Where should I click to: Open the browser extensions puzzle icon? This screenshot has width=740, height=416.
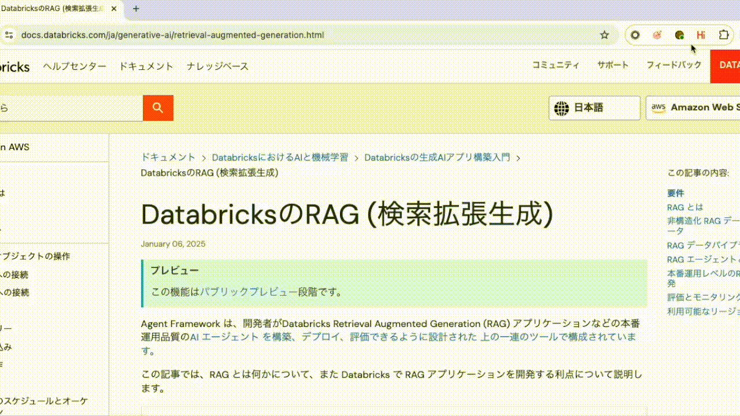[723, 35]
